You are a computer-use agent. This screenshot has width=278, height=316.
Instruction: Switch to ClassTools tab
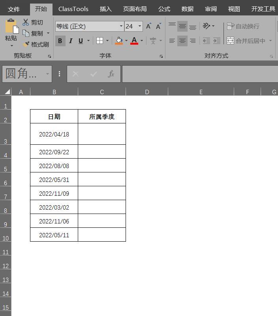point(73,9)
